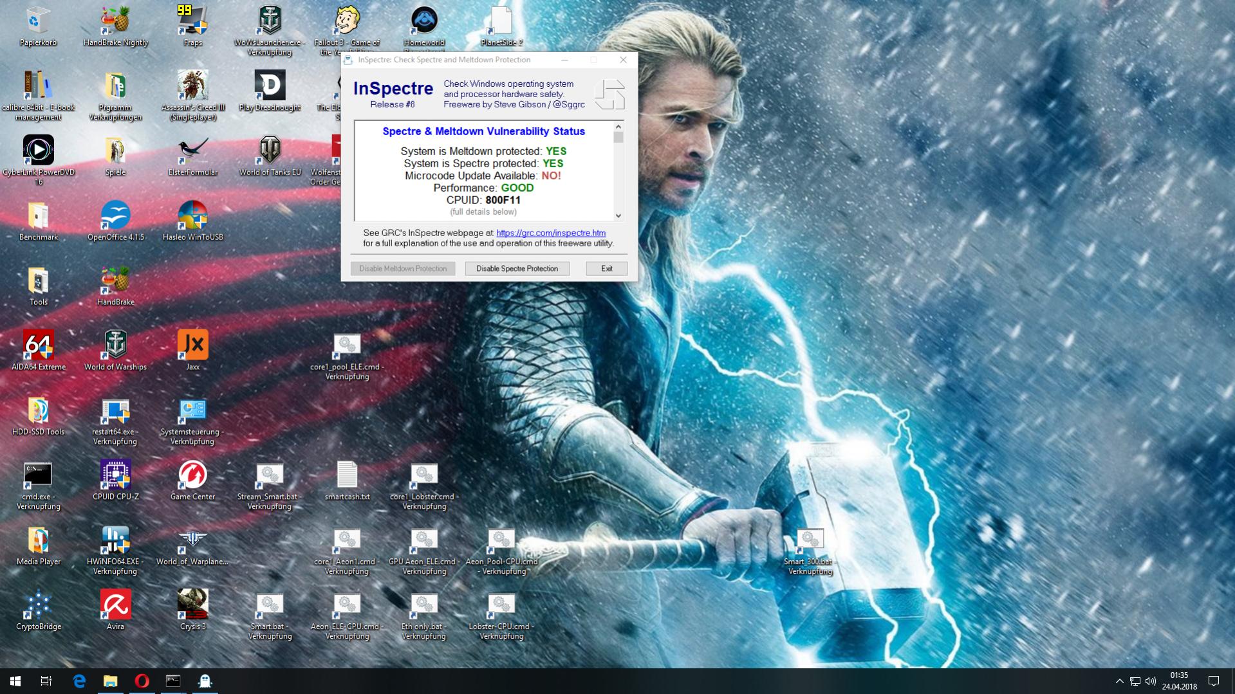This screenshot has width=1235, height=694.
Task: Click Disable Spectre Protection button
Action: coord(517,268)
